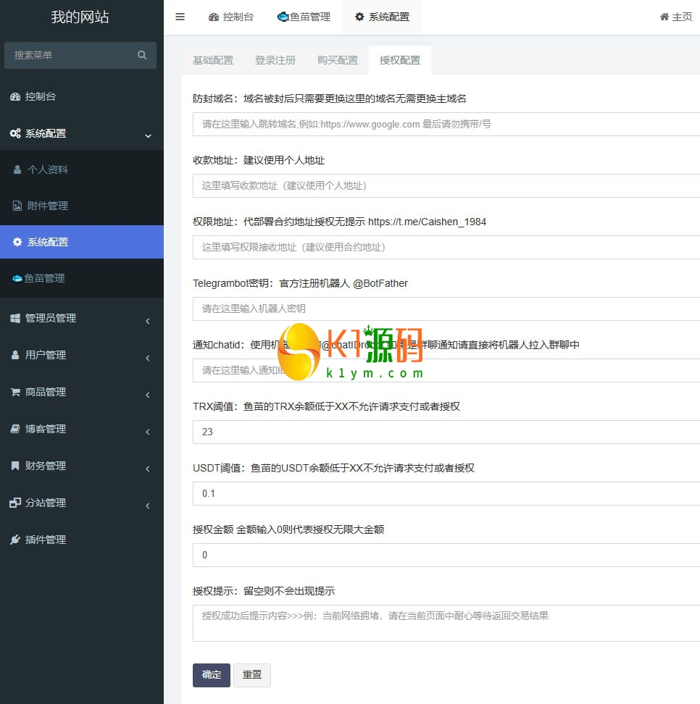This screenshot has width=700, height=704.
Task: Click the image file icon beside 附件管理
Action: point(17,206)
